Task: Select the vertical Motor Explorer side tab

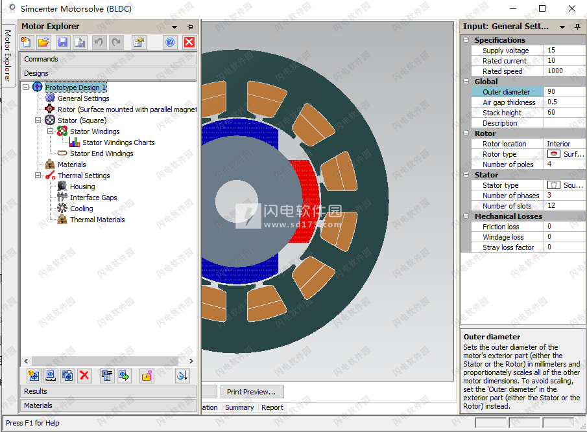Action: (x=7, y=56)
